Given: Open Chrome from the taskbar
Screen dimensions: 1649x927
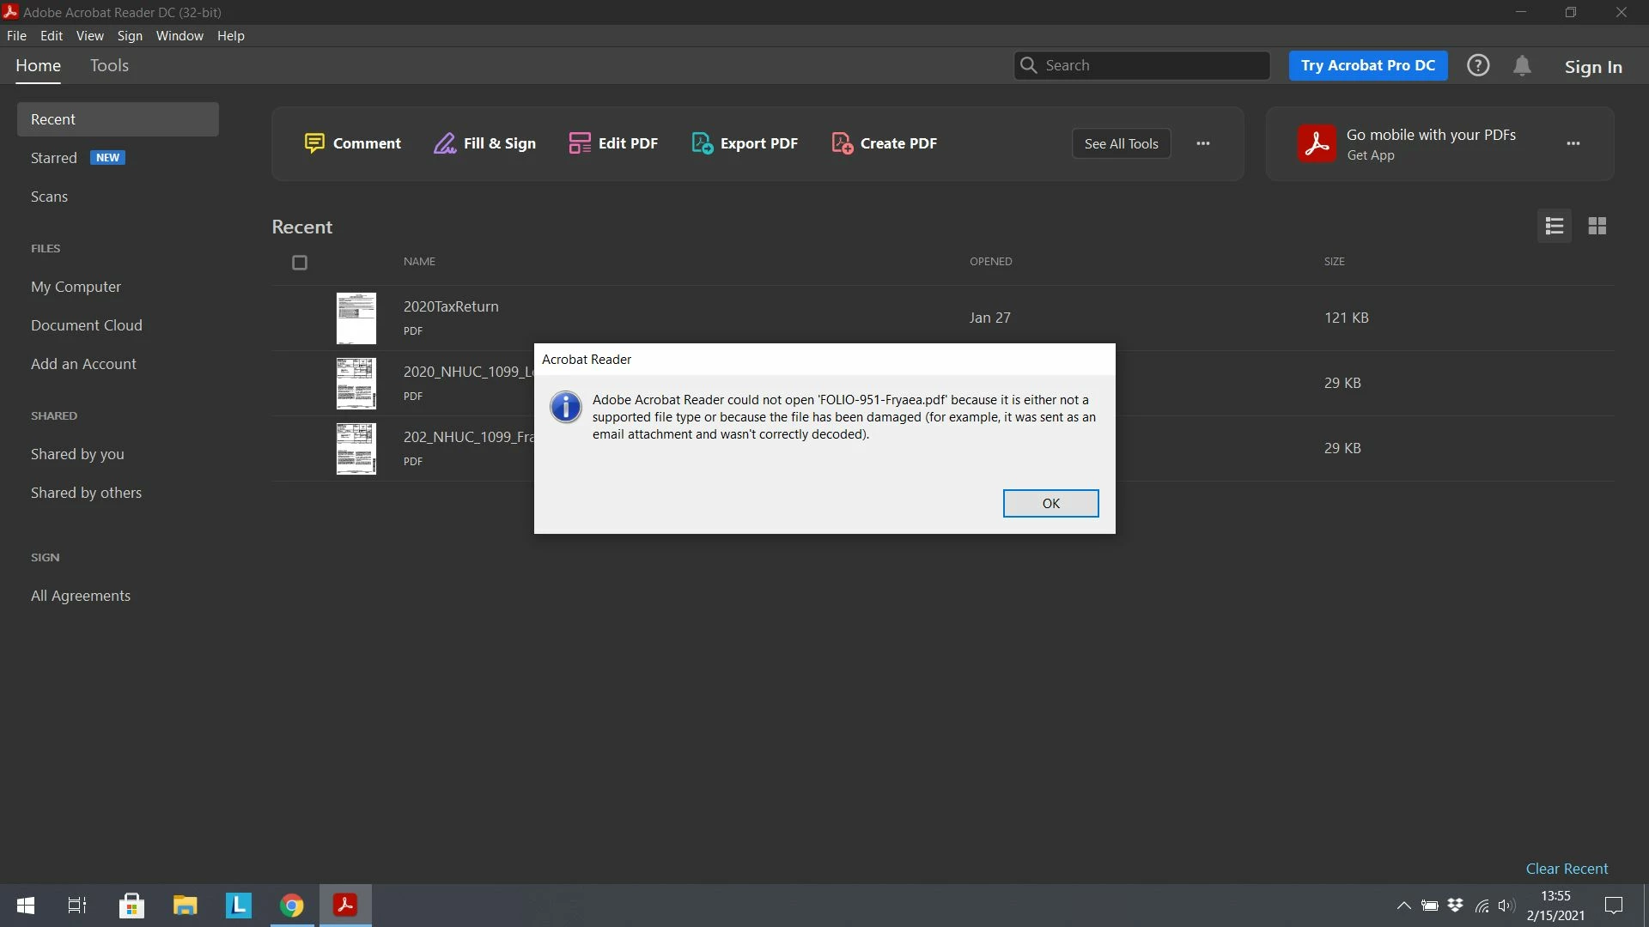Looking at the screenshot, I should pyautogui.click(x=292, y=906).
